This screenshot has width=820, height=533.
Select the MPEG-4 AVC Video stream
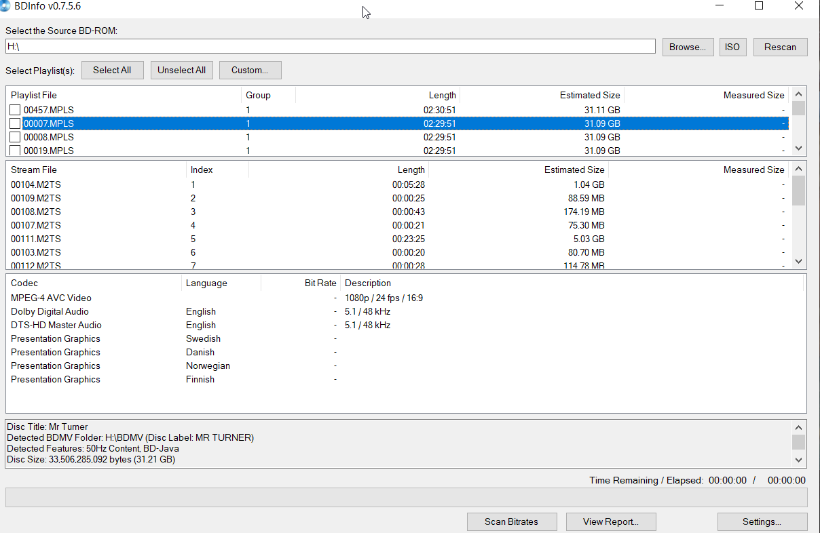pos(51,298)
